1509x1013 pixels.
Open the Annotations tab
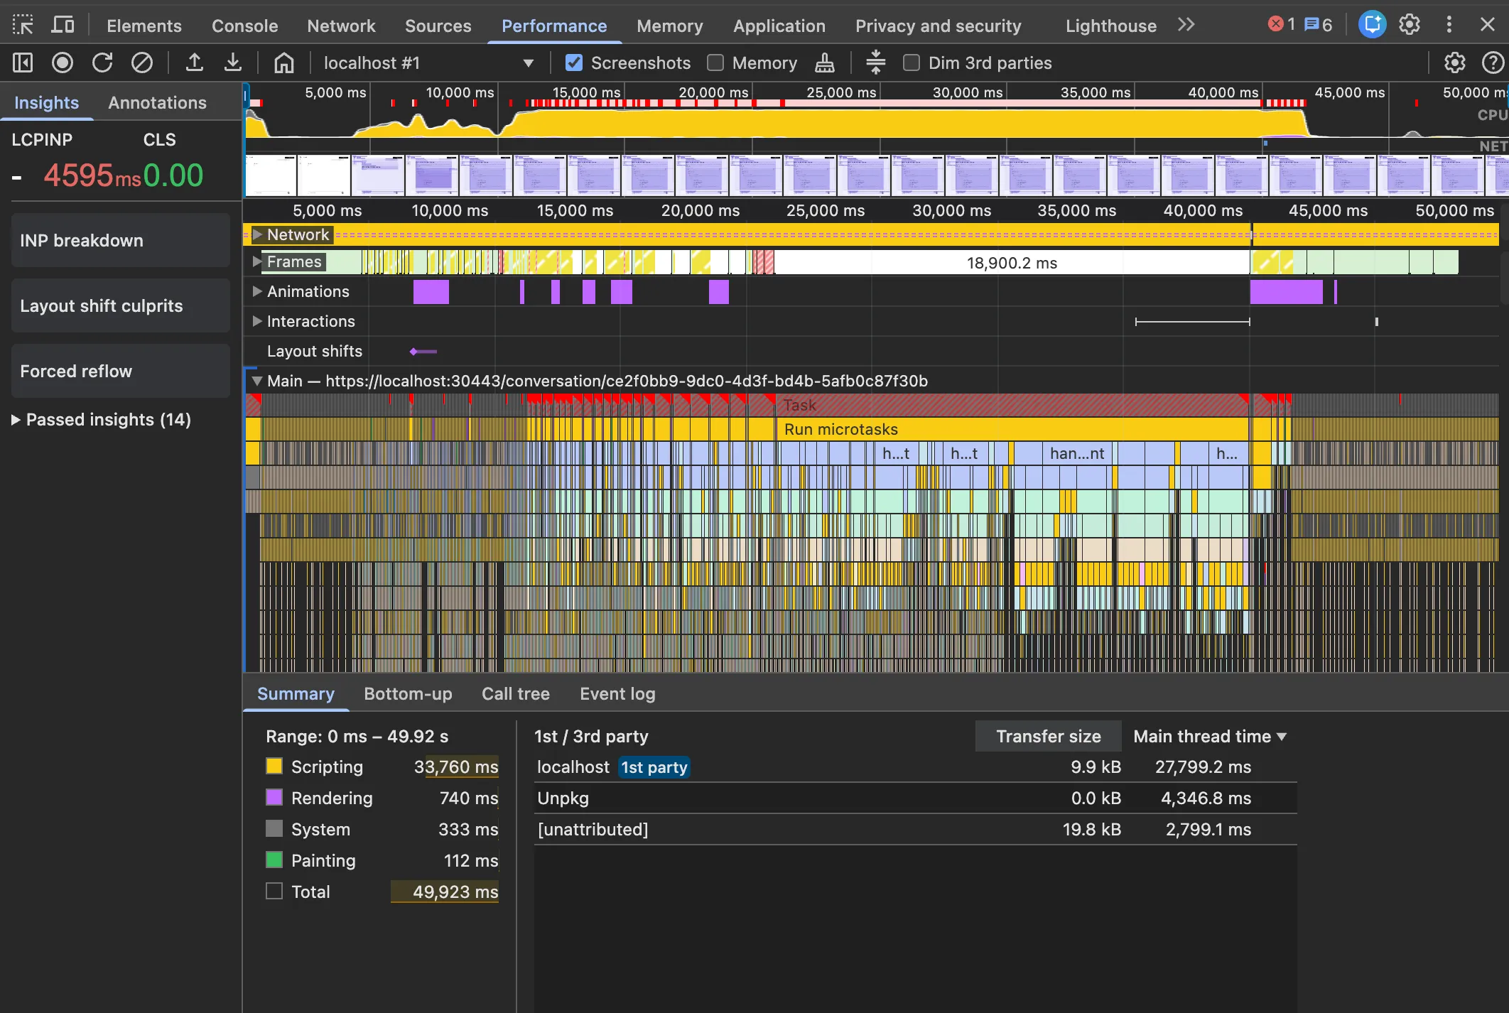(157, 102)
